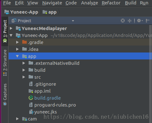The height and width of the screenshot is (123, 152).
Task: Open the View menu
Action: (x=33, y=3)
